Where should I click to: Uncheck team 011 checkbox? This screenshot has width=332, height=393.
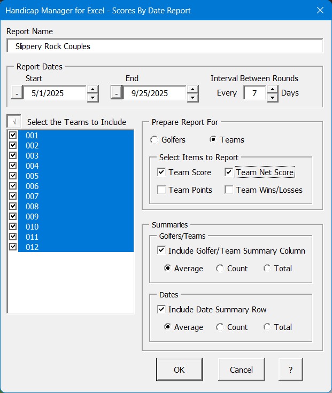coord(13,237)
